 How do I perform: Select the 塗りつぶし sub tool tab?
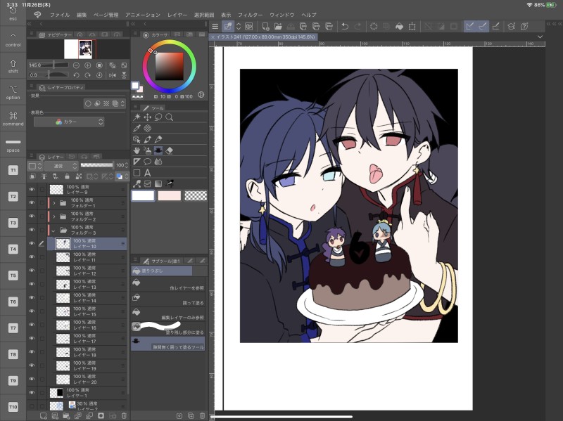tap(162, 271)
